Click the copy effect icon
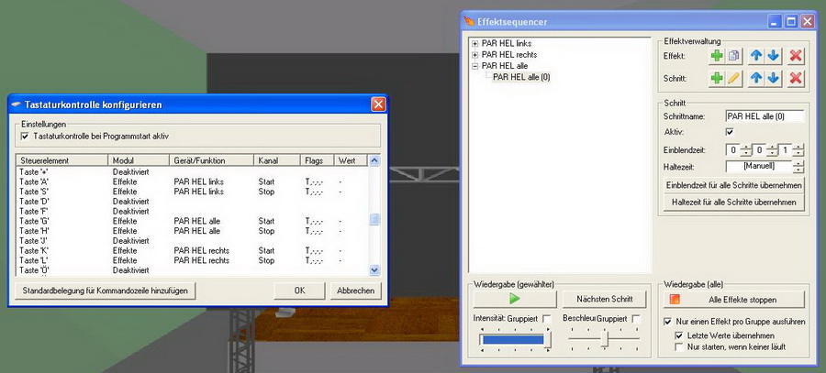The image size is (826, 373). click(734, 56)
